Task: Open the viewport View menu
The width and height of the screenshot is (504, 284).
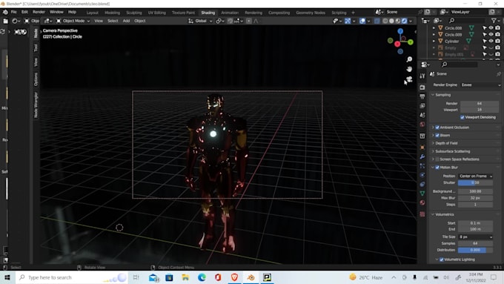Action: click(x=99, y=21)
